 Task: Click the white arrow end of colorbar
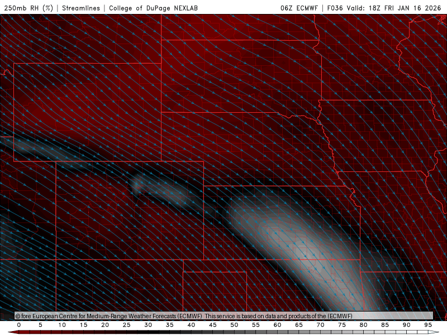coord(434,332)
